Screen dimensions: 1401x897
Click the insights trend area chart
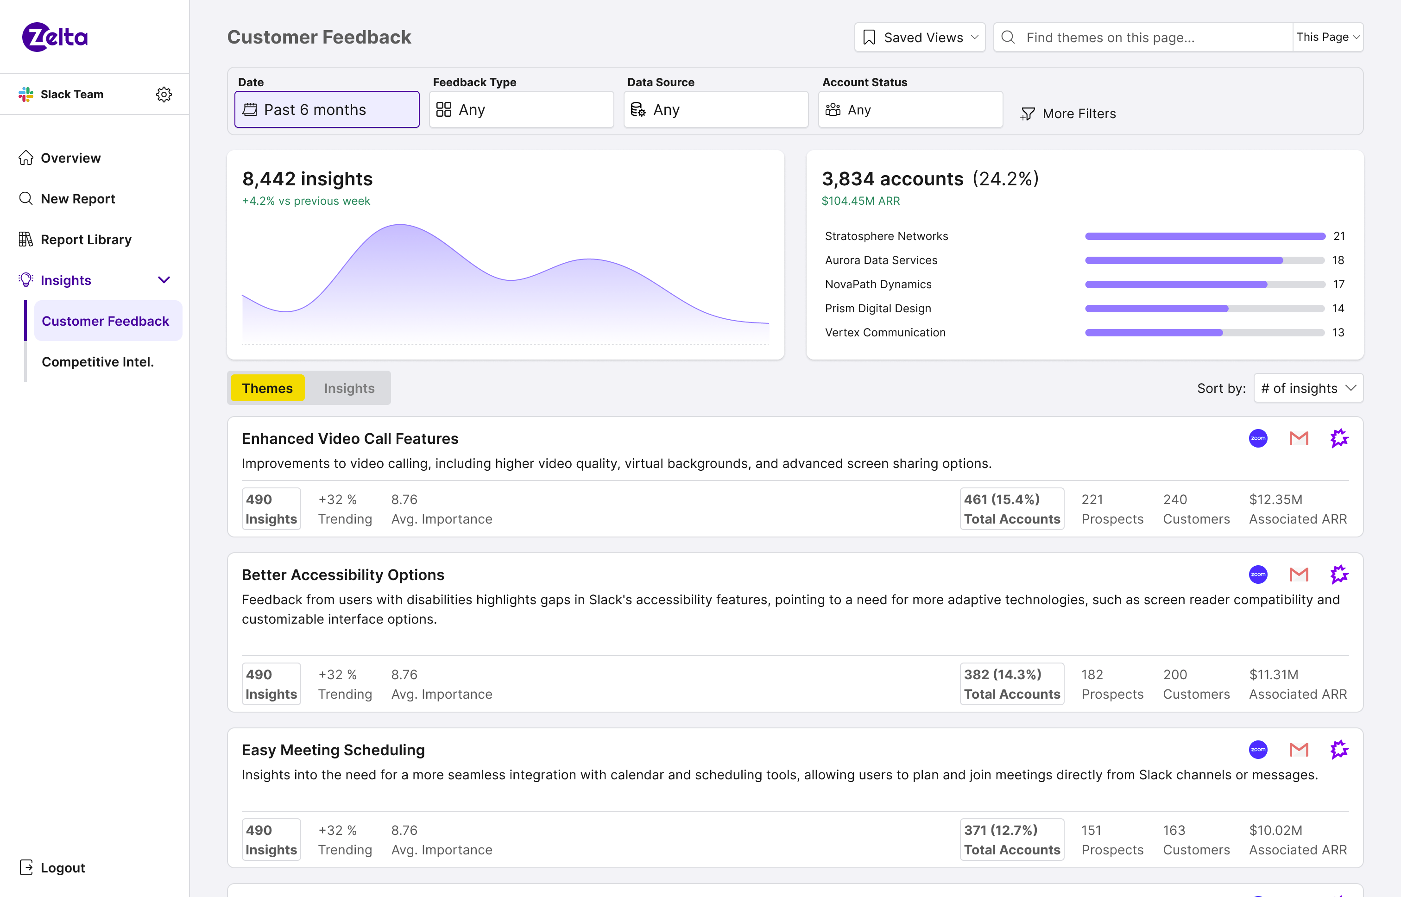pos(505,284)
